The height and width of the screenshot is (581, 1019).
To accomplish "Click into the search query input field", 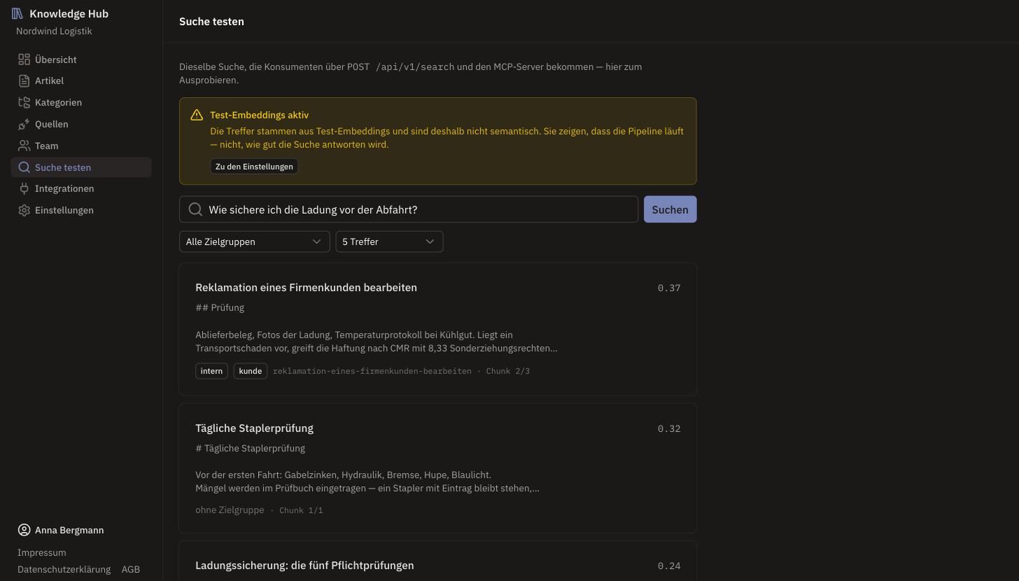I will click(409, 209).
